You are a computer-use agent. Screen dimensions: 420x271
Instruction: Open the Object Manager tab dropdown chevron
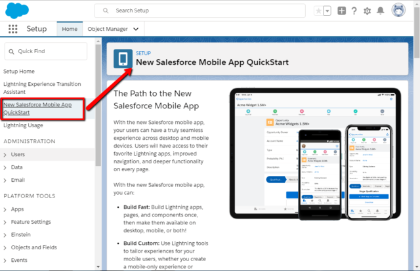tap(136, 29)
